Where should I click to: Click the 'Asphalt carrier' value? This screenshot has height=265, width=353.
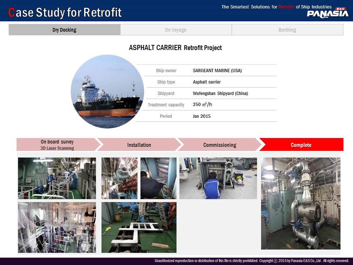(207, 82)
